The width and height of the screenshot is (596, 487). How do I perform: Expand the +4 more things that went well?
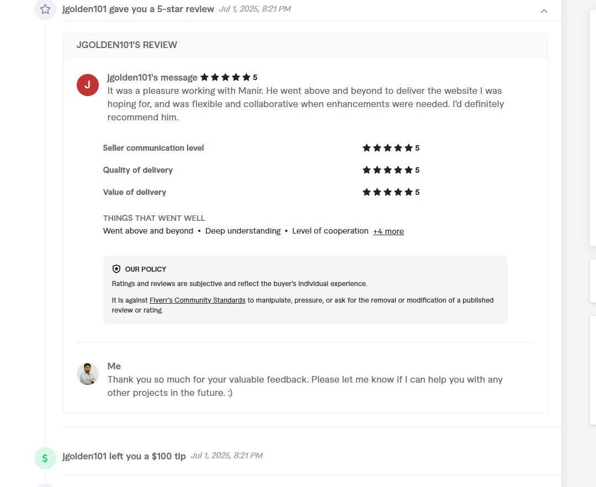click(x=388, y=231)
